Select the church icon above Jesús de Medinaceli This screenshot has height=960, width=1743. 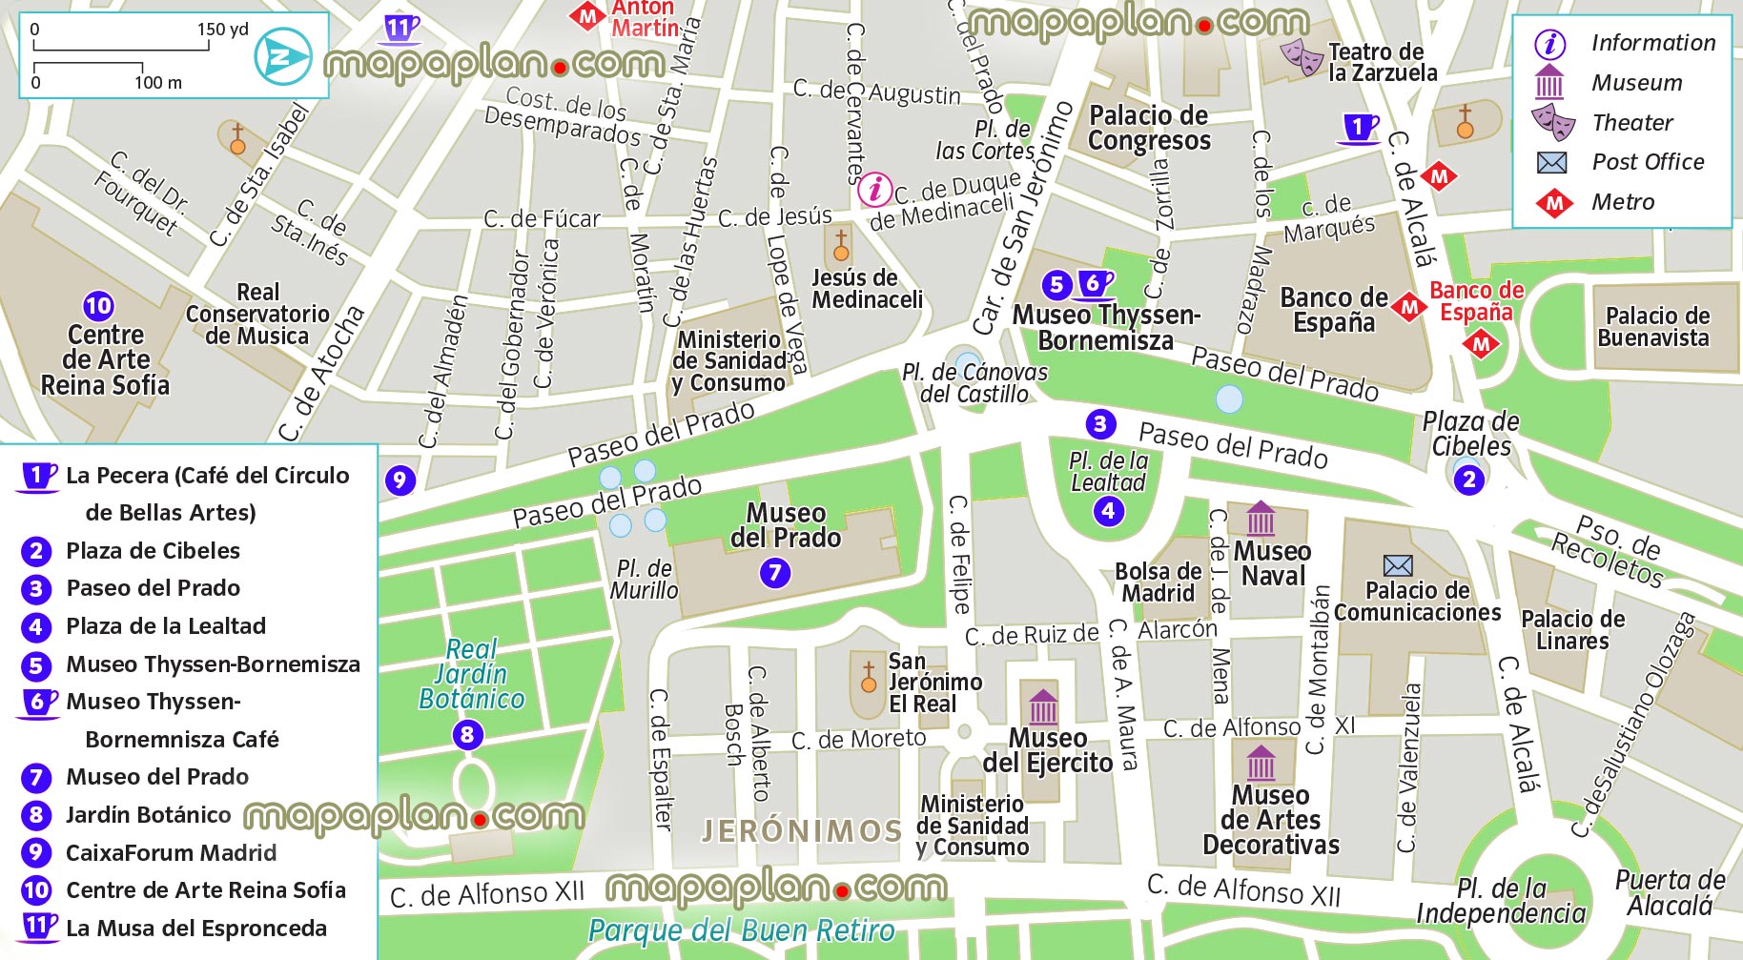(840, 245)
